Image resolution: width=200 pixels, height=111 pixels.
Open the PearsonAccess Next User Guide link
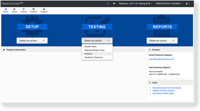[166, 88]
